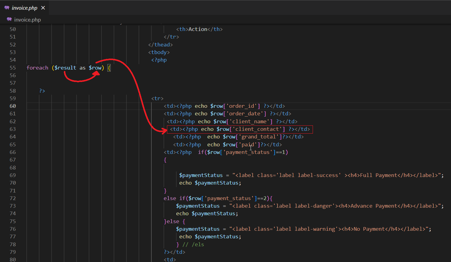Viewport: 451px width, 262px height.
Task: Click the 'client_name' string
Action: point(251,121)
